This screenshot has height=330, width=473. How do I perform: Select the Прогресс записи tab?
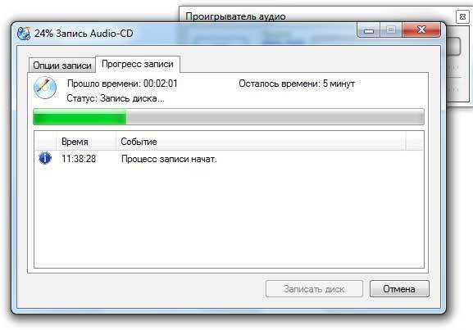coord(138,64)
